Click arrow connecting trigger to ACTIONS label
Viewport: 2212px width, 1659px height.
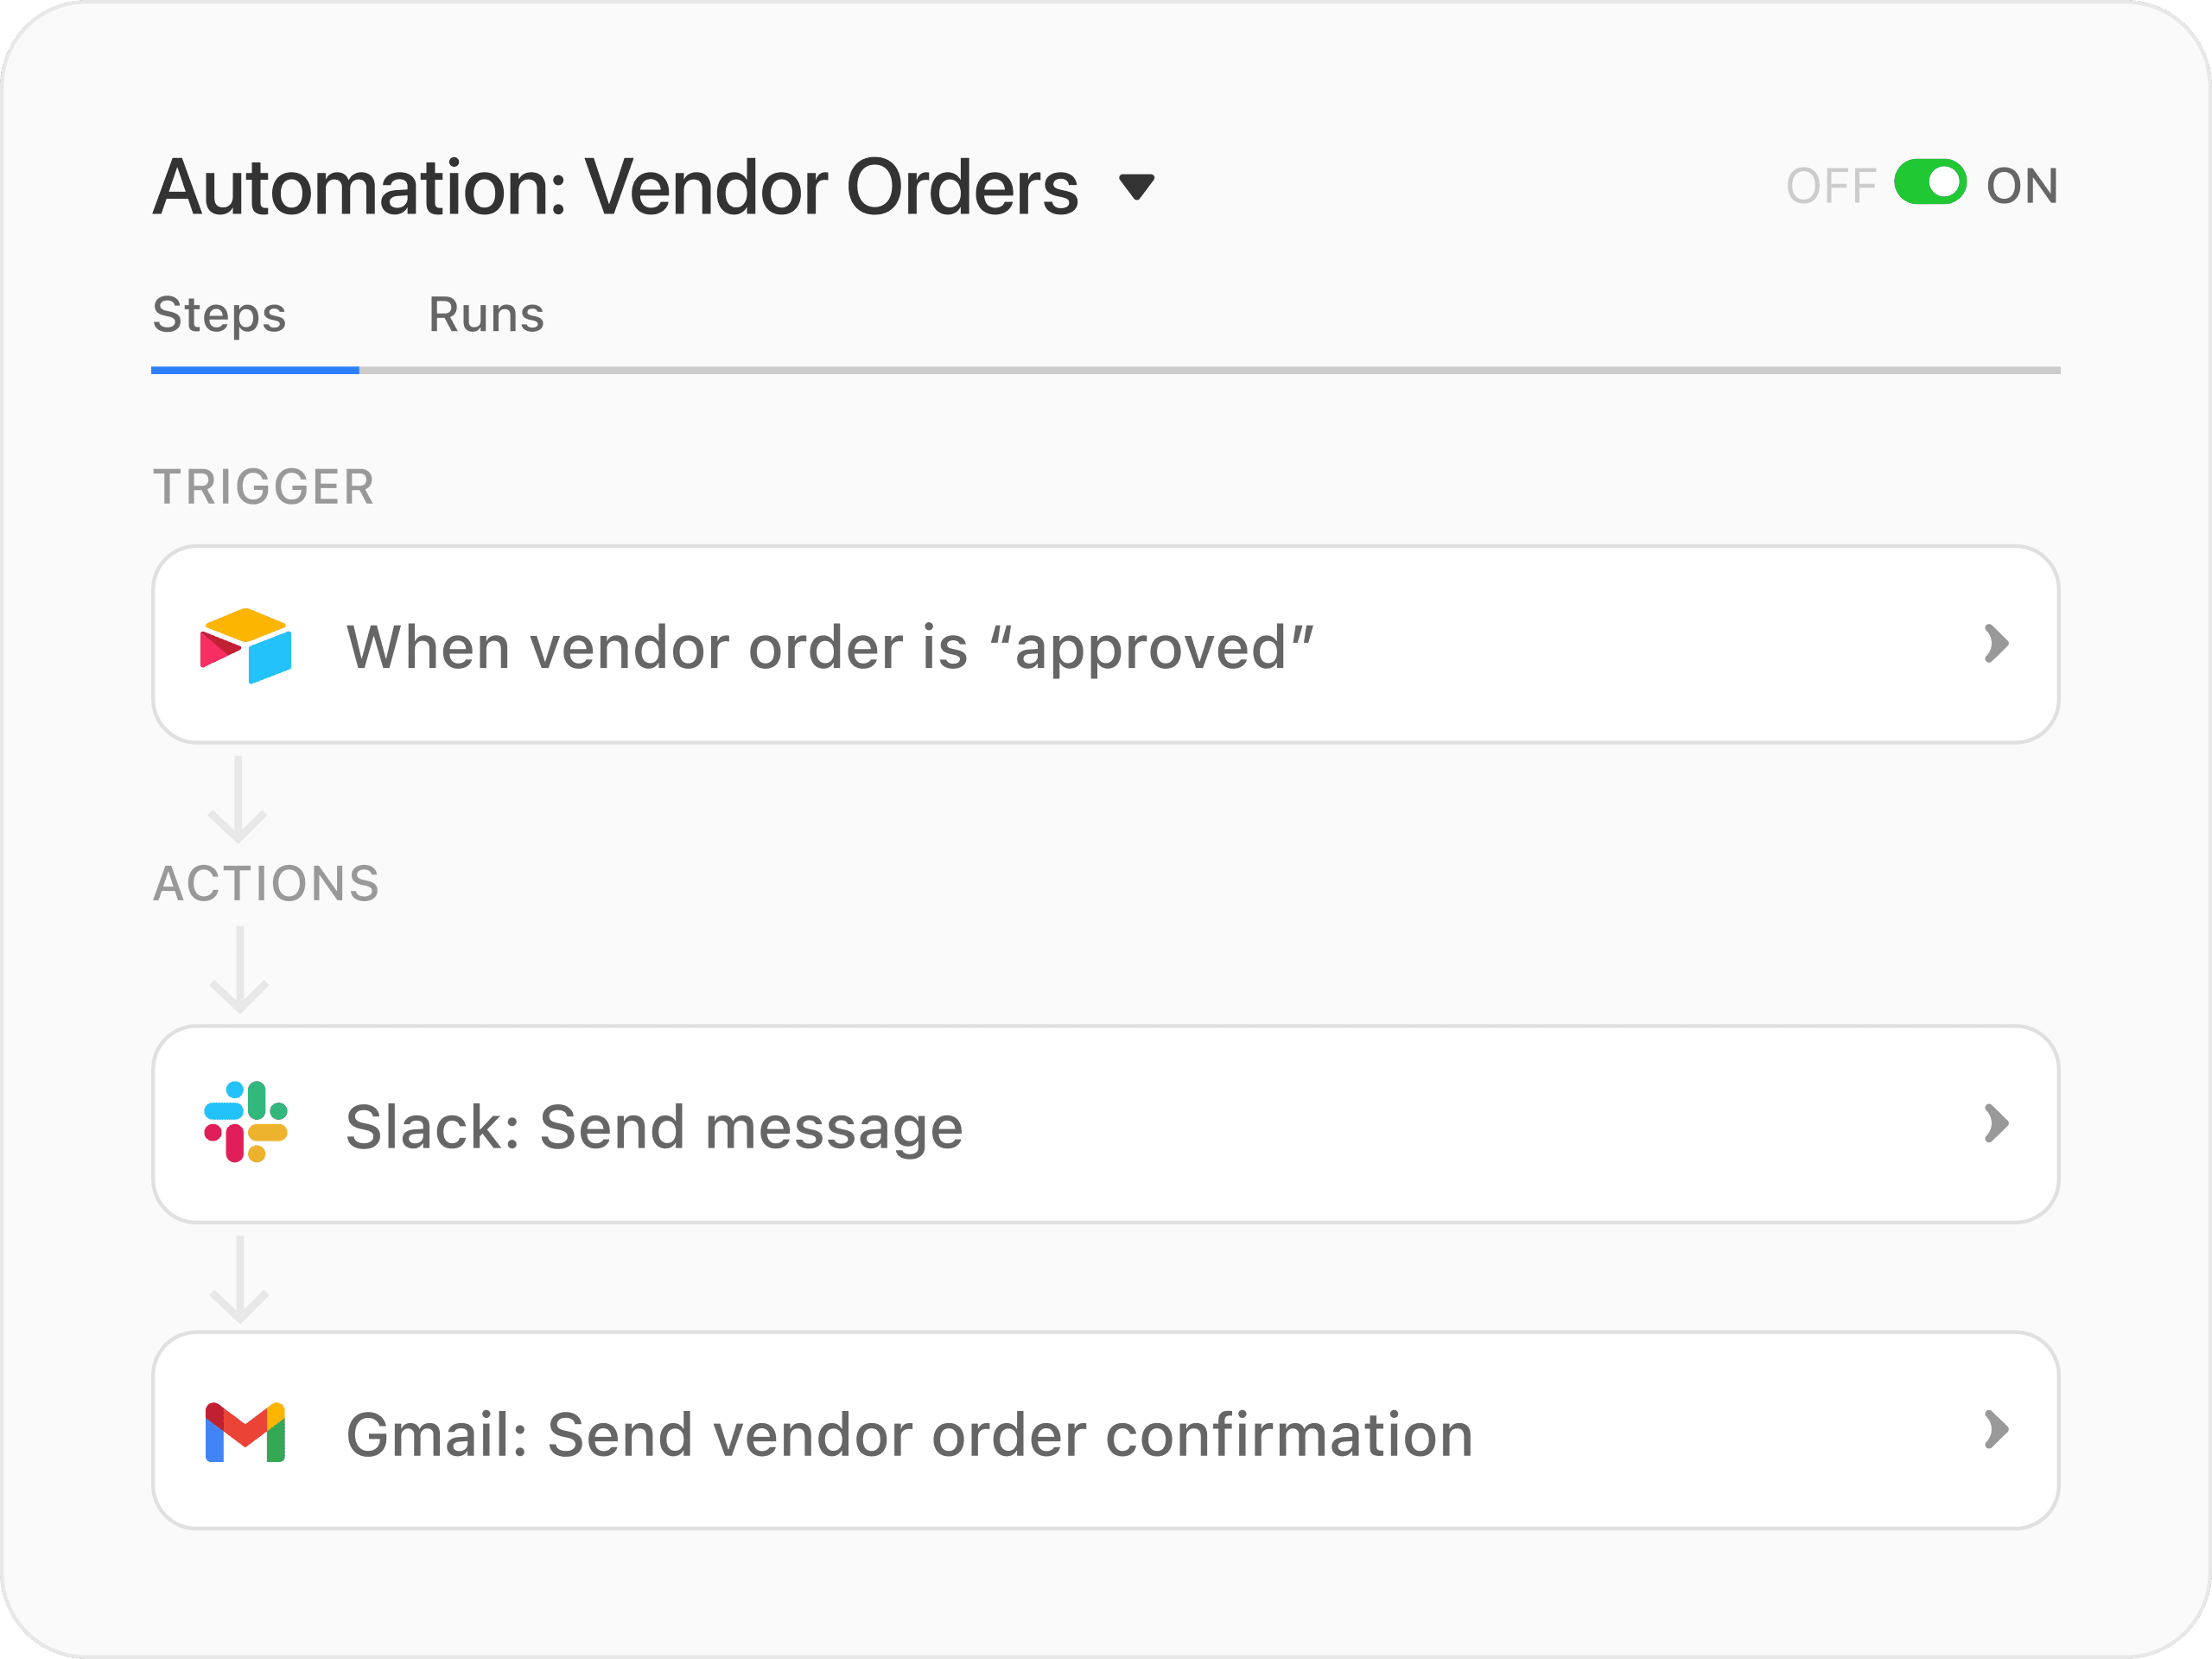[x=237, y=800]
